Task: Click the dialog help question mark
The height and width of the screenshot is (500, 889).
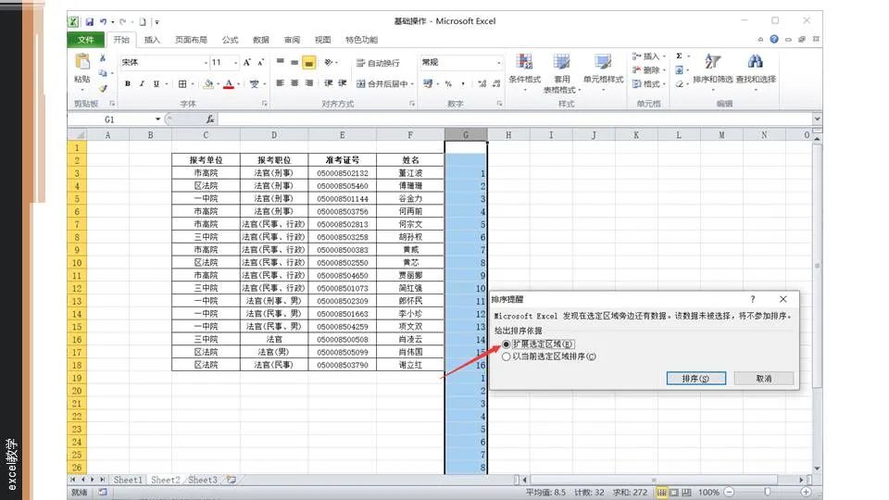Action: pyautogui.click(x=752, y=299)
